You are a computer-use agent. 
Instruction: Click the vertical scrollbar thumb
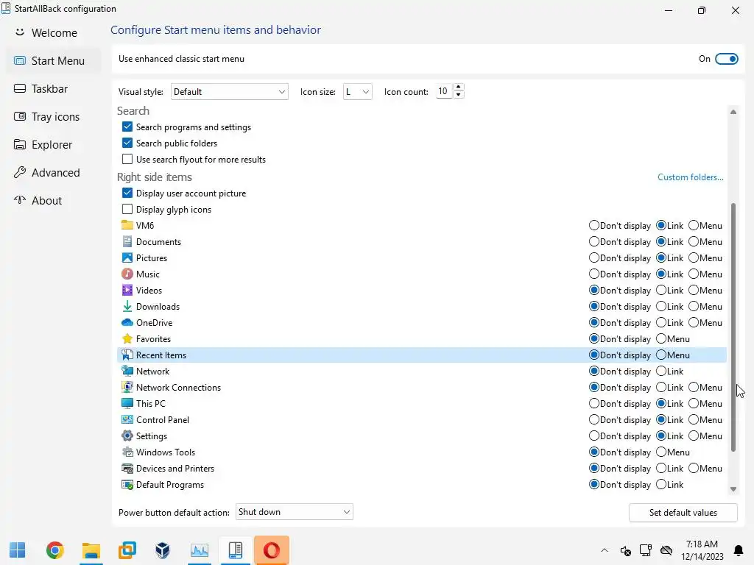733,327
